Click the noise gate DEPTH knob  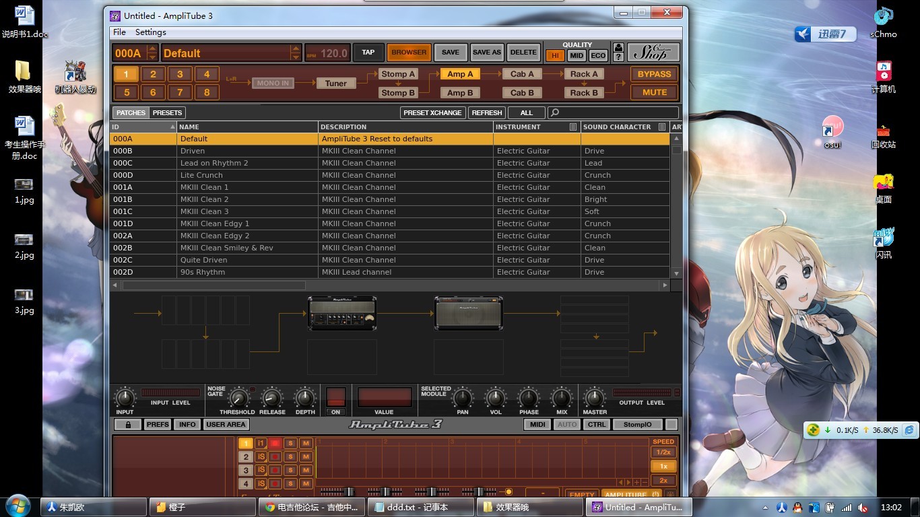point(305,397)
